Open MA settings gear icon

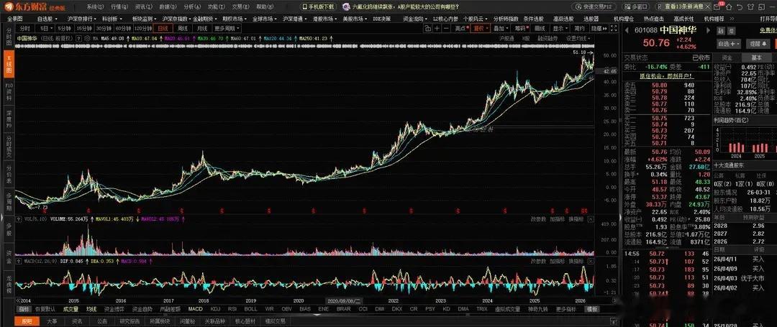coord(87,38)
